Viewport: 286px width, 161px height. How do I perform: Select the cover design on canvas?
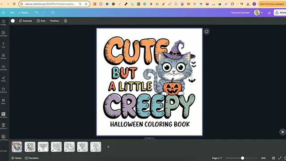tap(149, 82)
